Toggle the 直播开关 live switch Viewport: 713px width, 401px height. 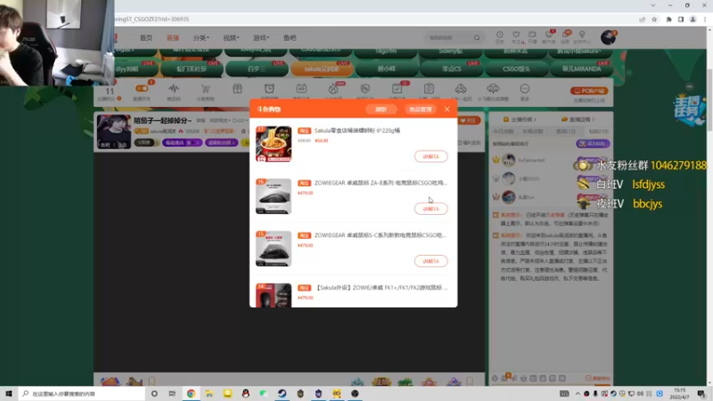[142, 88]
